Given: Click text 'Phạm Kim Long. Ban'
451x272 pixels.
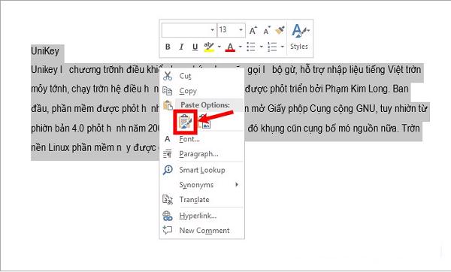Looking at the screenshot, I should point(367,89).
